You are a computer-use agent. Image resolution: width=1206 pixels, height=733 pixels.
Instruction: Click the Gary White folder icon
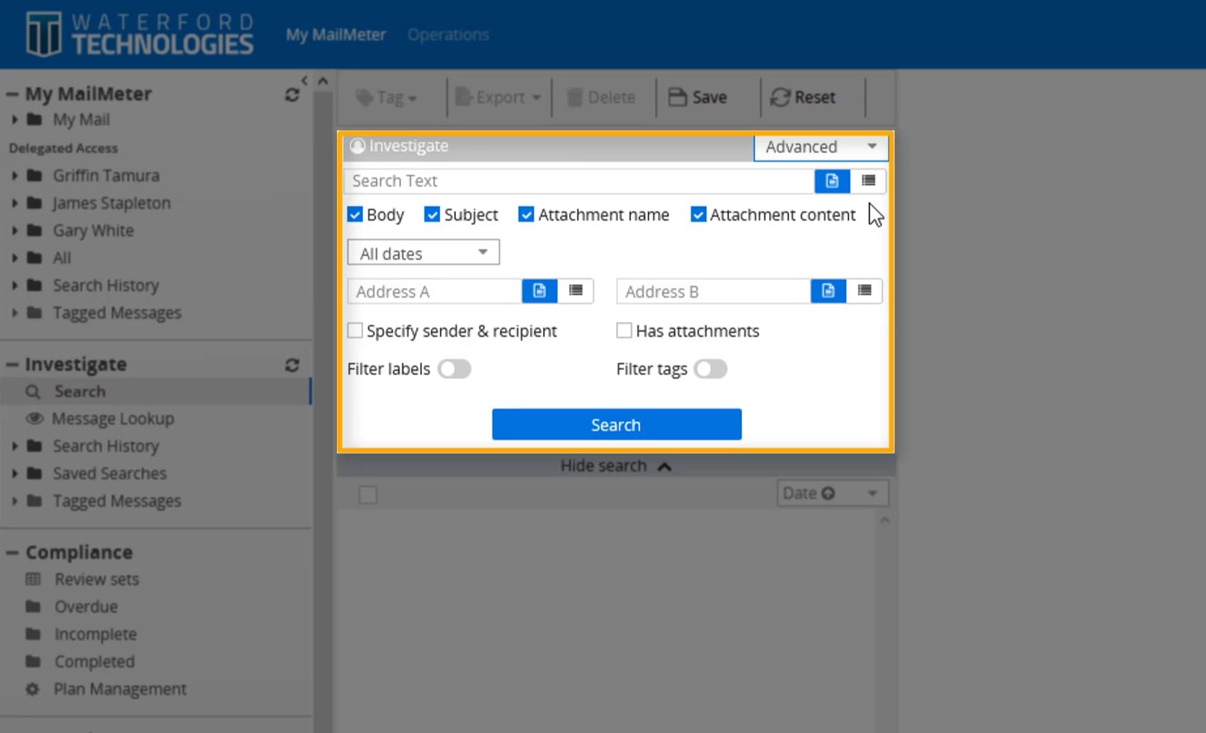[x=34, y=231]
